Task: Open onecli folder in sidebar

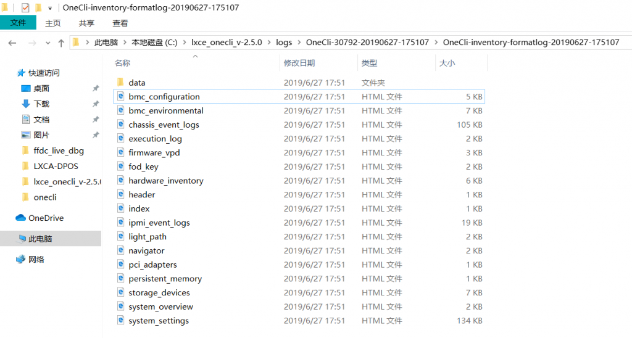Action: click(x=45, y=197)
